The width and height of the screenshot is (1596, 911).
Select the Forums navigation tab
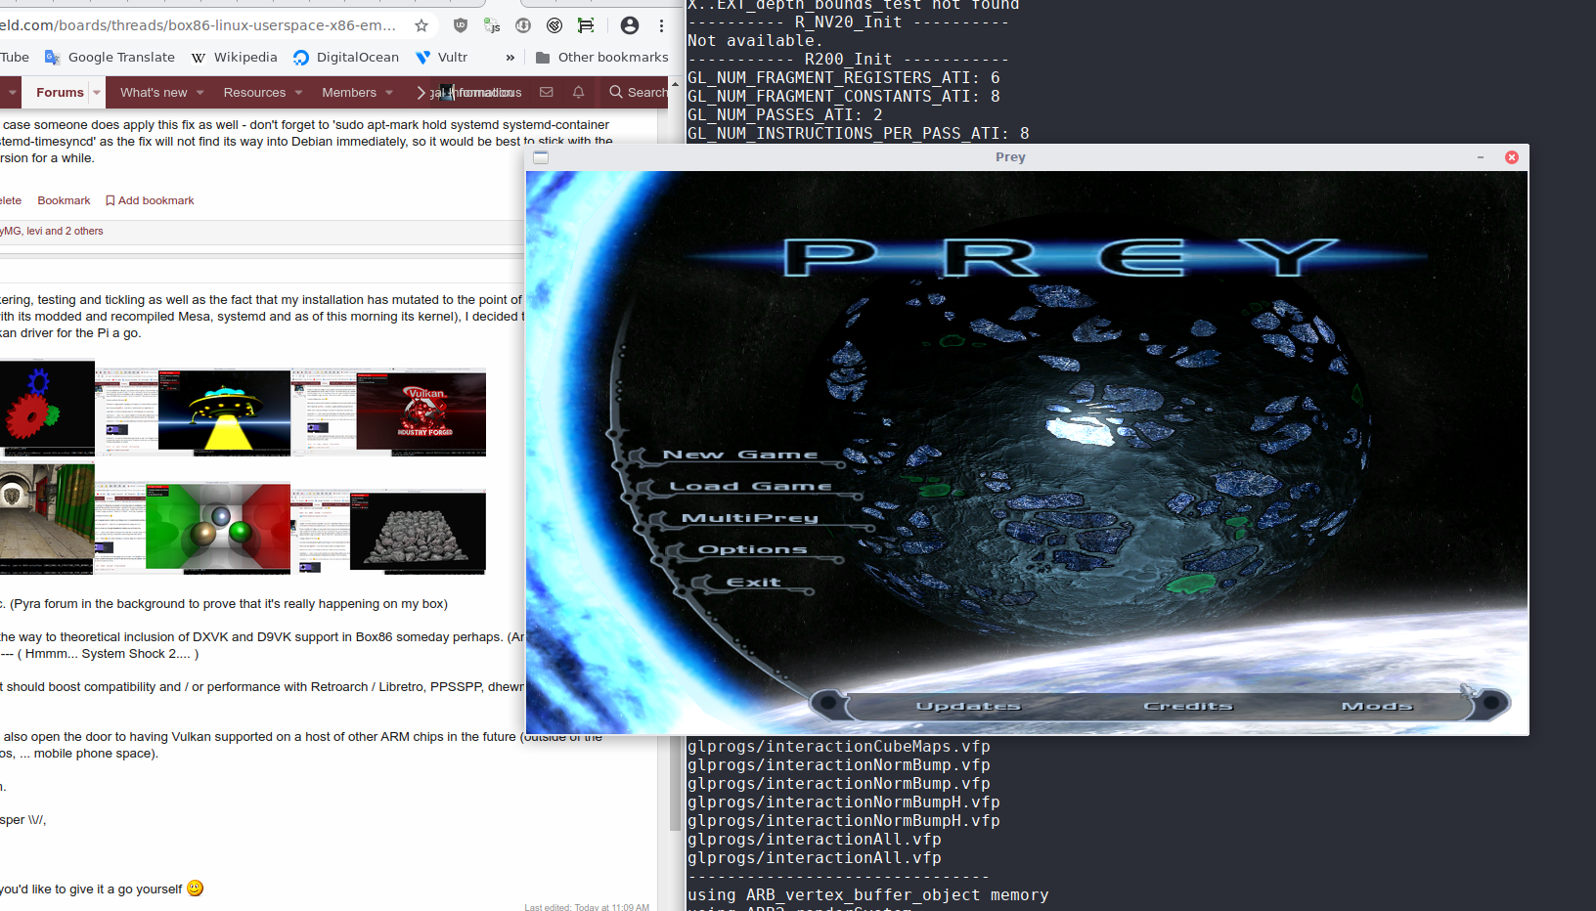tap(60, 92)
